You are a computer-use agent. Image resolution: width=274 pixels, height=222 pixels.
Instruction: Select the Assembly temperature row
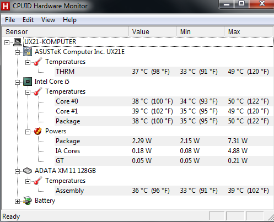pos(164,191)
